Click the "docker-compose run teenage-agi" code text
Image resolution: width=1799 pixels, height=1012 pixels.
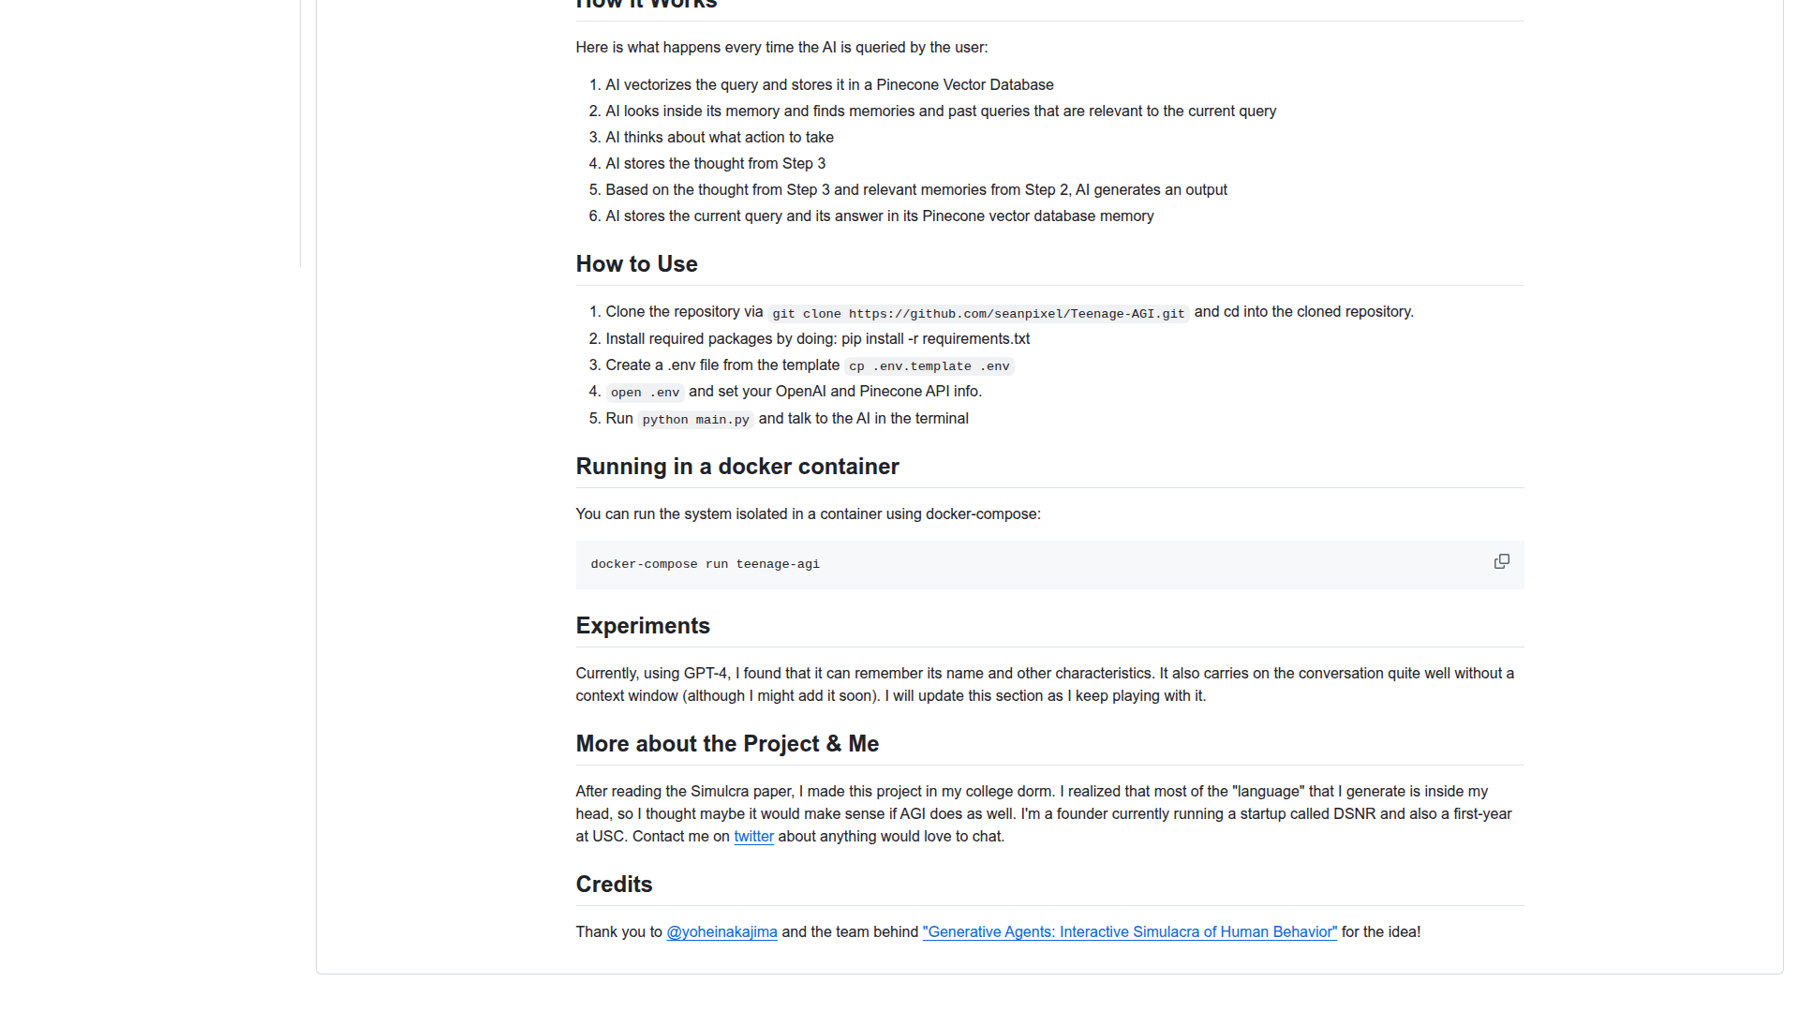[705, 564]
